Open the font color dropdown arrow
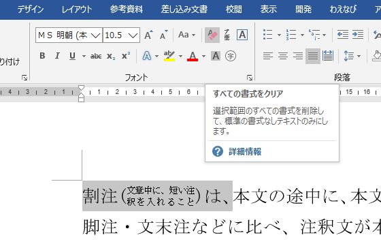This screenshot has height=246, width=381. tap(203, 56)
